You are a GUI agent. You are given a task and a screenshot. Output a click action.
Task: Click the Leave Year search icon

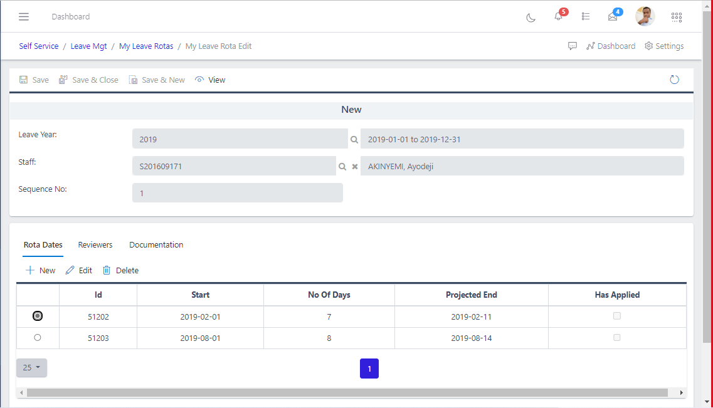click(x=354, y=139)
